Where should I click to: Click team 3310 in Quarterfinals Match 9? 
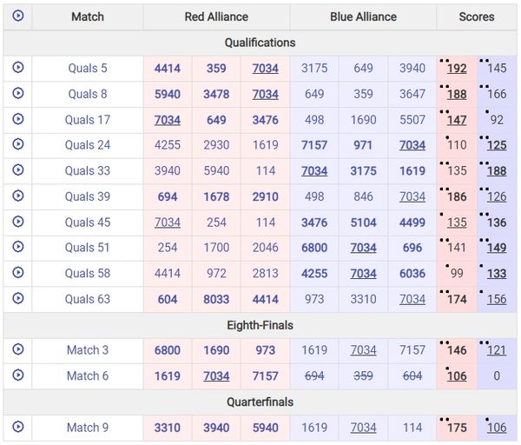click(168, 428)
